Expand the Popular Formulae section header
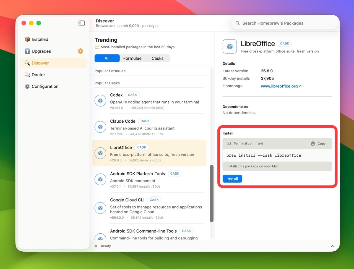This screenshot has width=354, height=269. click(110, 71)
